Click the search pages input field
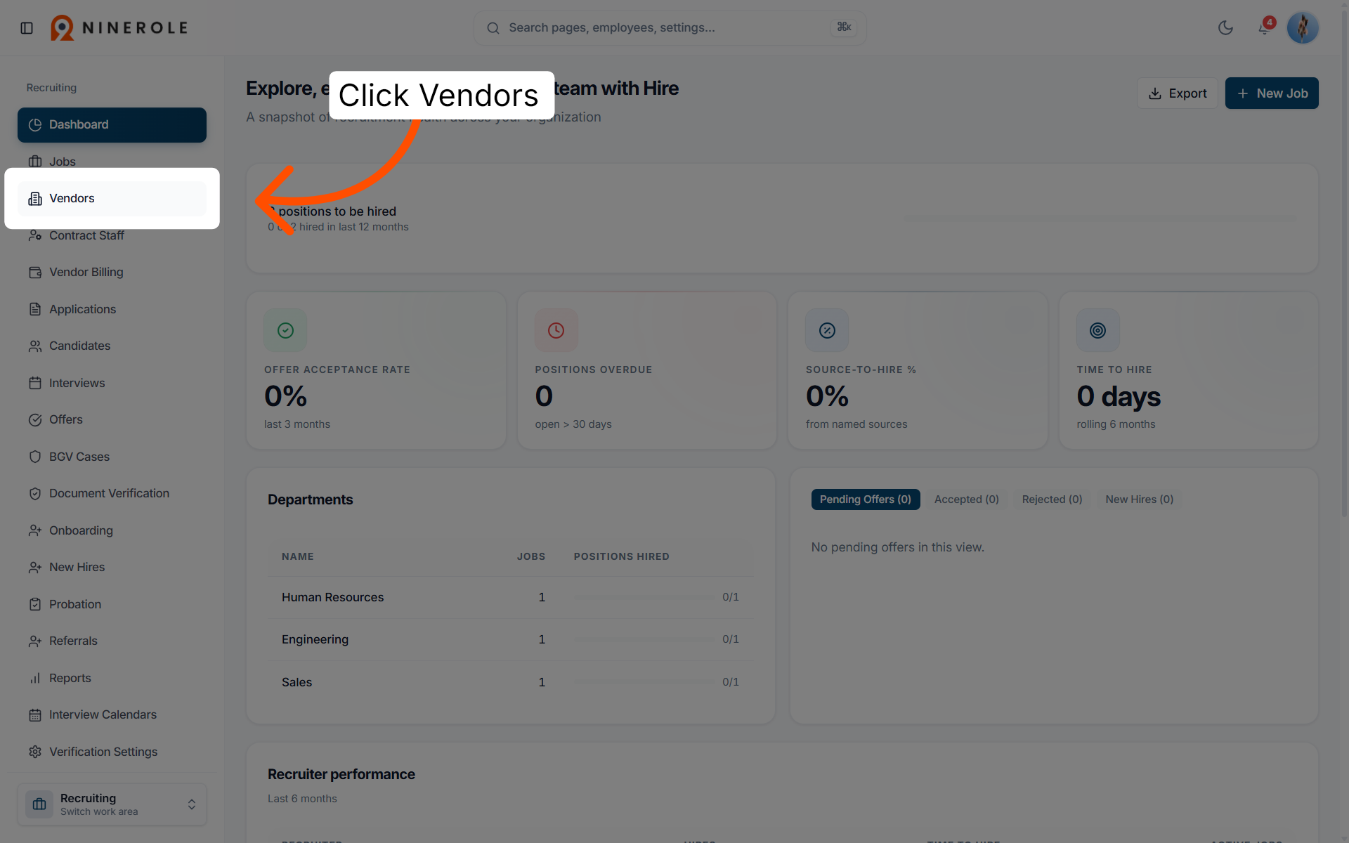The width and height of the screenshot is (1349, 843). click(670, 28)
